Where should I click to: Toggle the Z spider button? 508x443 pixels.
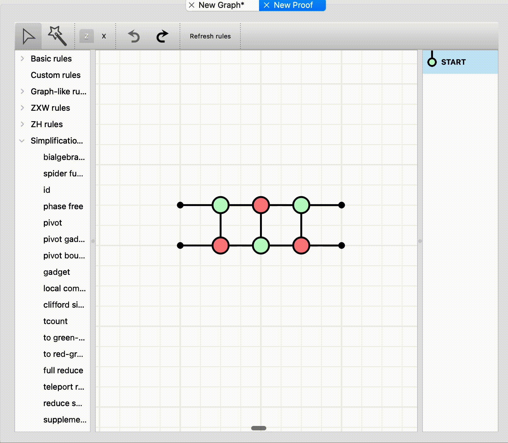click(x=86, y=36)
